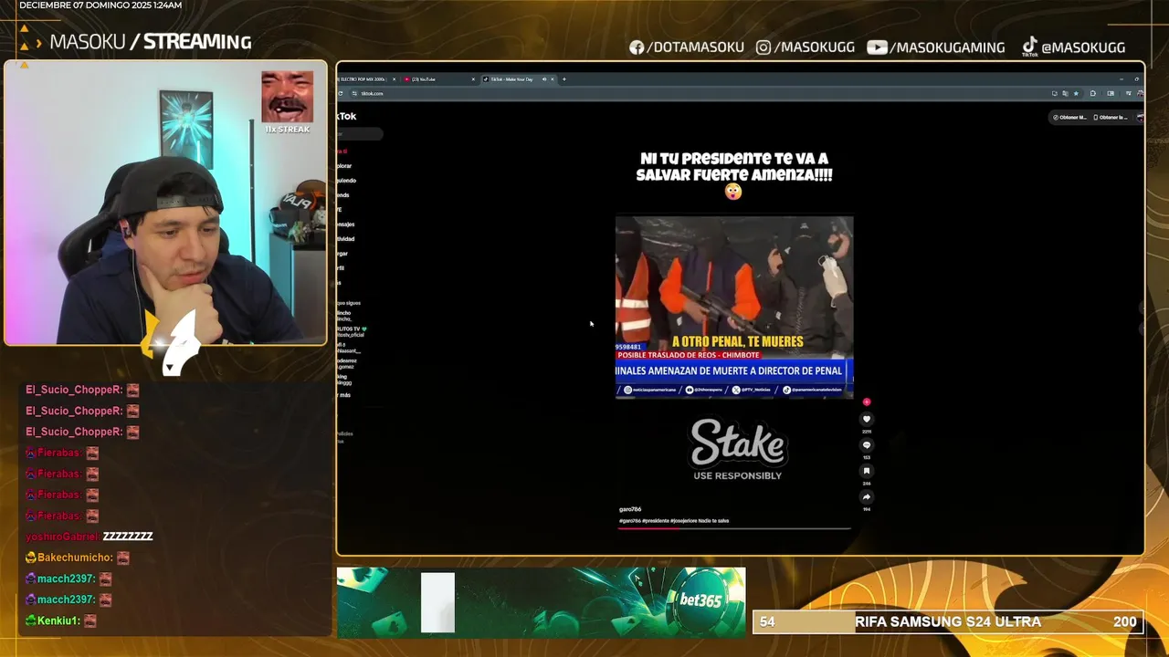Open the browser profile avatar
Image resolution: width=1169 pixels, height=657 pixels.
click(1140, 93)
